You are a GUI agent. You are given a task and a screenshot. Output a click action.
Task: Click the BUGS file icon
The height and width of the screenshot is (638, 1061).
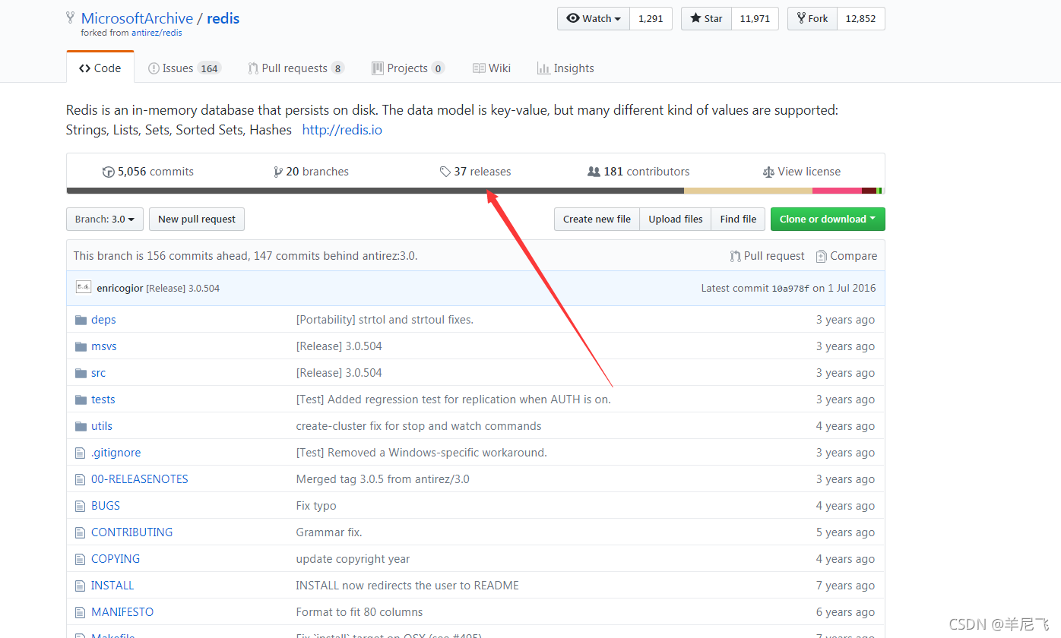tap(81, 506)
